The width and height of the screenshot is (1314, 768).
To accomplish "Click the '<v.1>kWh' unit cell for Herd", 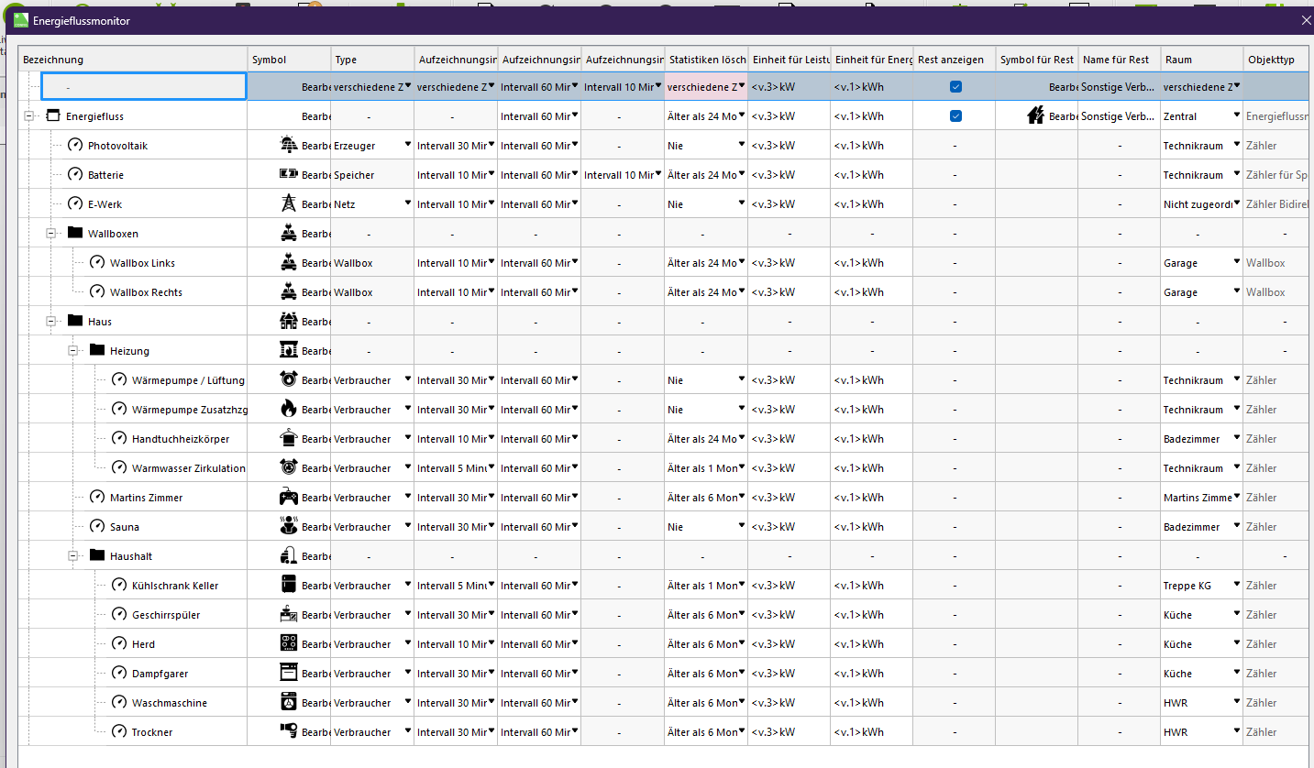I will (871, 644).
